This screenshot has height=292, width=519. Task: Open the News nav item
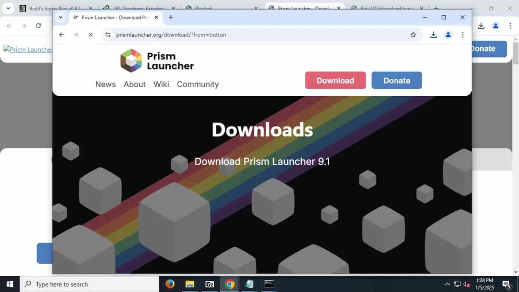105,84
